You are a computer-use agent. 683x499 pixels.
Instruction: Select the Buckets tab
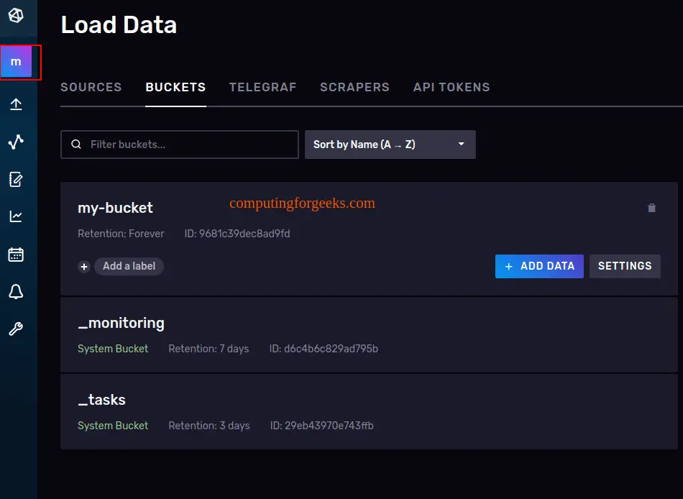pyautogui.click(x=175, y=87)
